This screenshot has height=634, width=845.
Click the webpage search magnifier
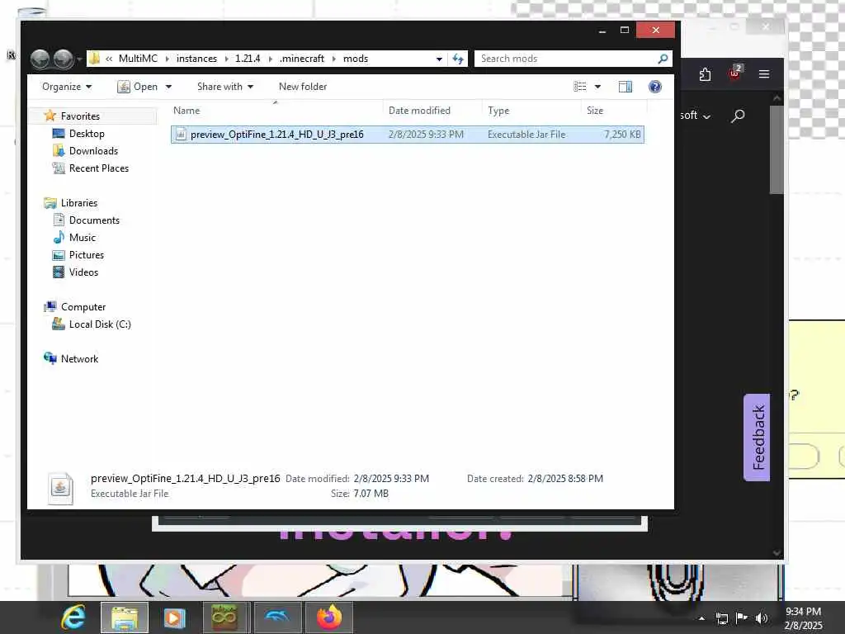738,116
